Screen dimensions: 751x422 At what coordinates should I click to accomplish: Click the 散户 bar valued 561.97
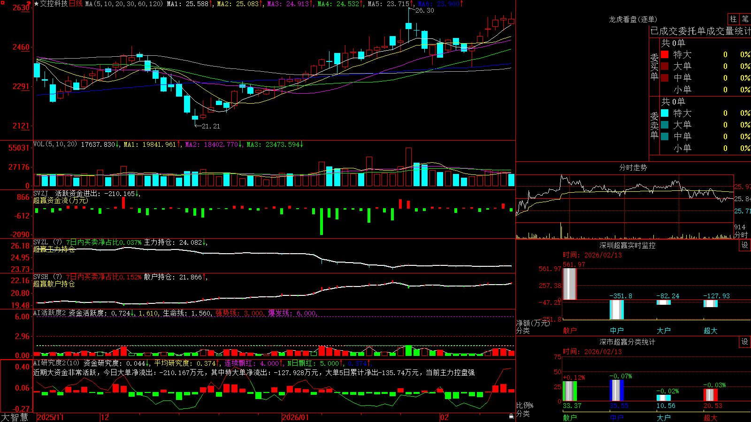[x=570, y=284]
